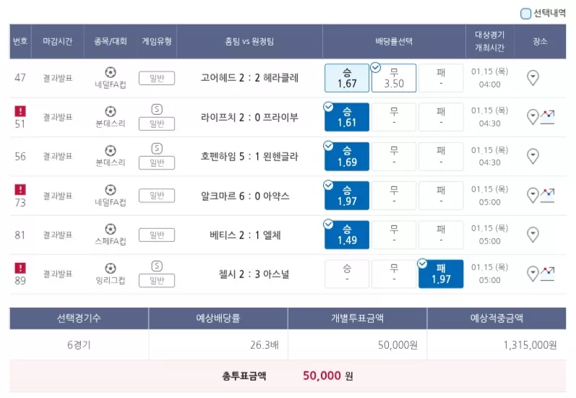Click soccer ball icon for match 81
The width and height of the screenshot is (576, 398).
click(x=110, y=229)
